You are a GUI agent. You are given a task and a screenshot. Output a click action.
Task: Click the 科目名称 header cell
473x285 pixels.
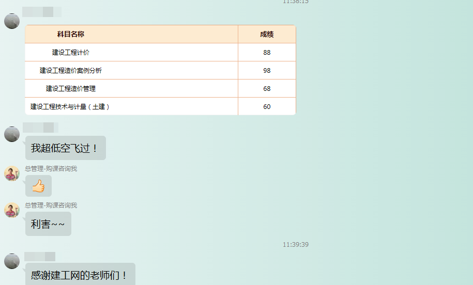click(x=71, y=35)
